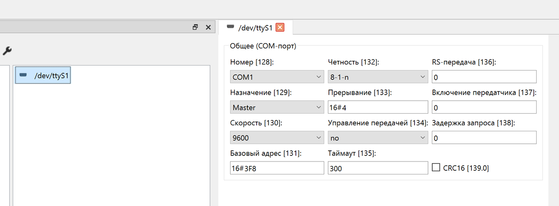Click the wrench settings icon
The width and height of the screenshot is (559, 206).
(7, 51)
